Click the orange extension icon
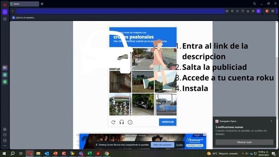279x157 pixels. pos(267,11)
